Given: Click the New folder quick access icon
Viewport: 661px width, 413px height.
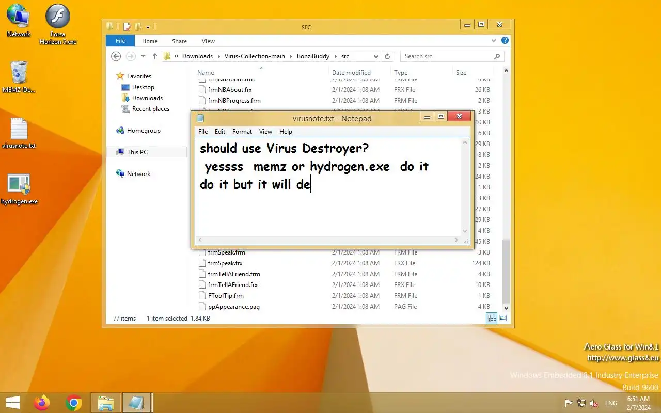Looking at the screenshot, I should point(138,26).
